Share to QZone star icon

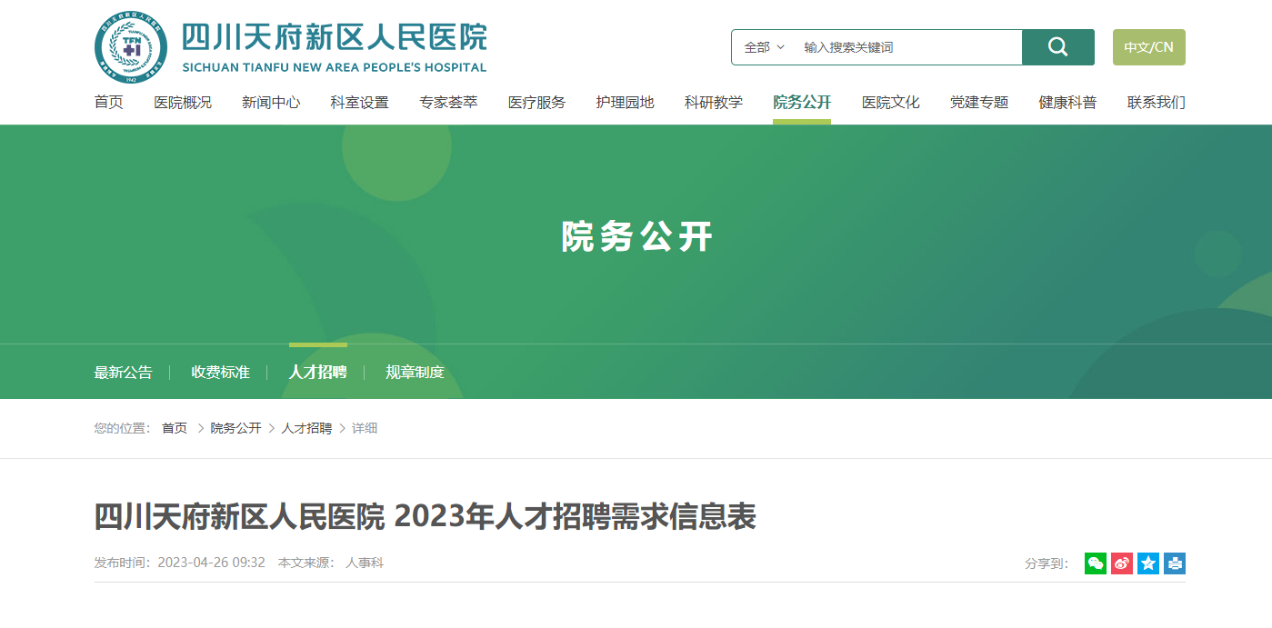(x=1148, y=563)
